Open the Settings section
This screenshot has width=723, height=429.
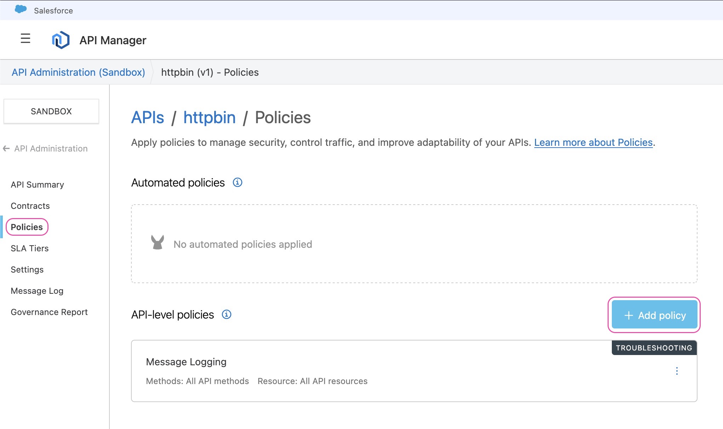tap(27, 269)
